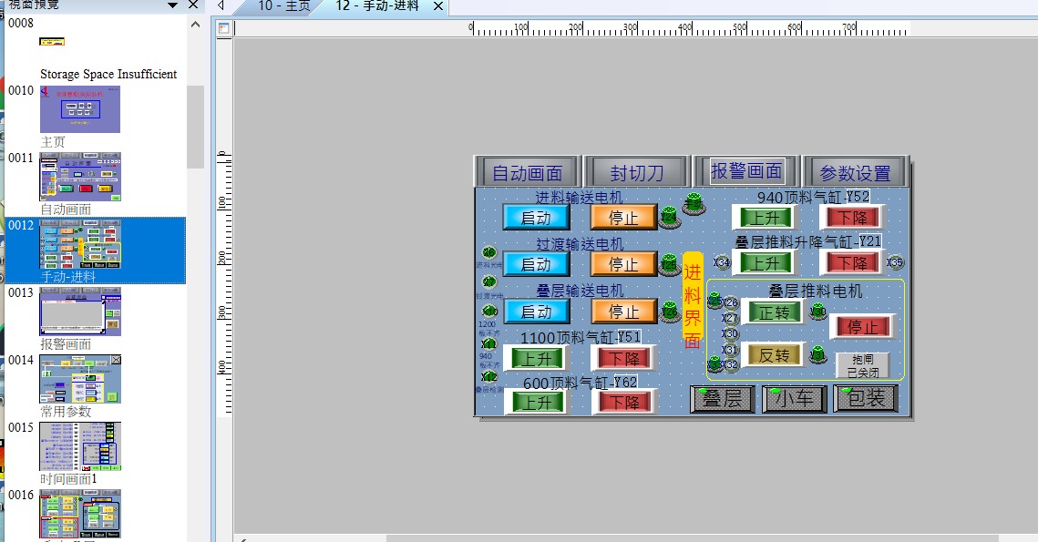The image size is (1038, 542).
Task: Click the ruler origin corner icon
Action: (x=224, y=28)
